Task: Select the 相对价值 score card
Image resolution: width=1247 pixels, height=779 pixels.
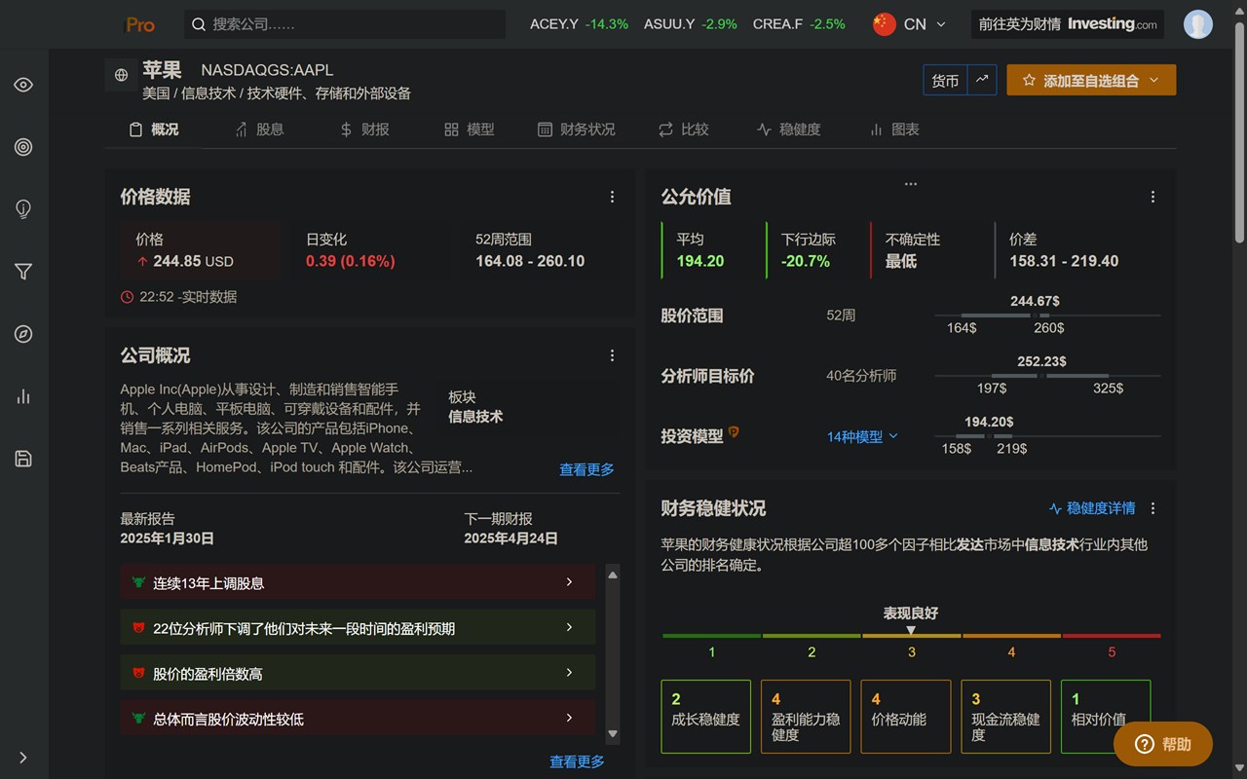Action: coord(1106,717)
